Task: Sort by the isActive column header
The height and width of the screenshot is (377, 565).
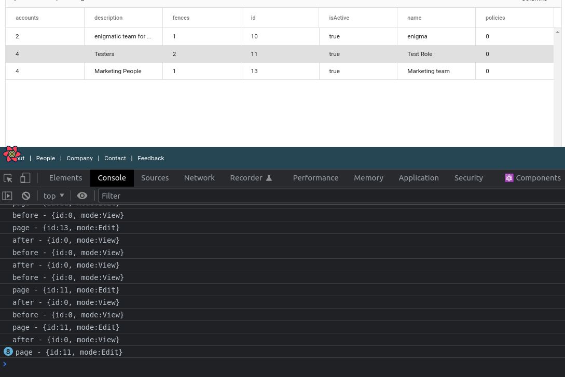Action: pyautogui.click(x=358, y=18)
